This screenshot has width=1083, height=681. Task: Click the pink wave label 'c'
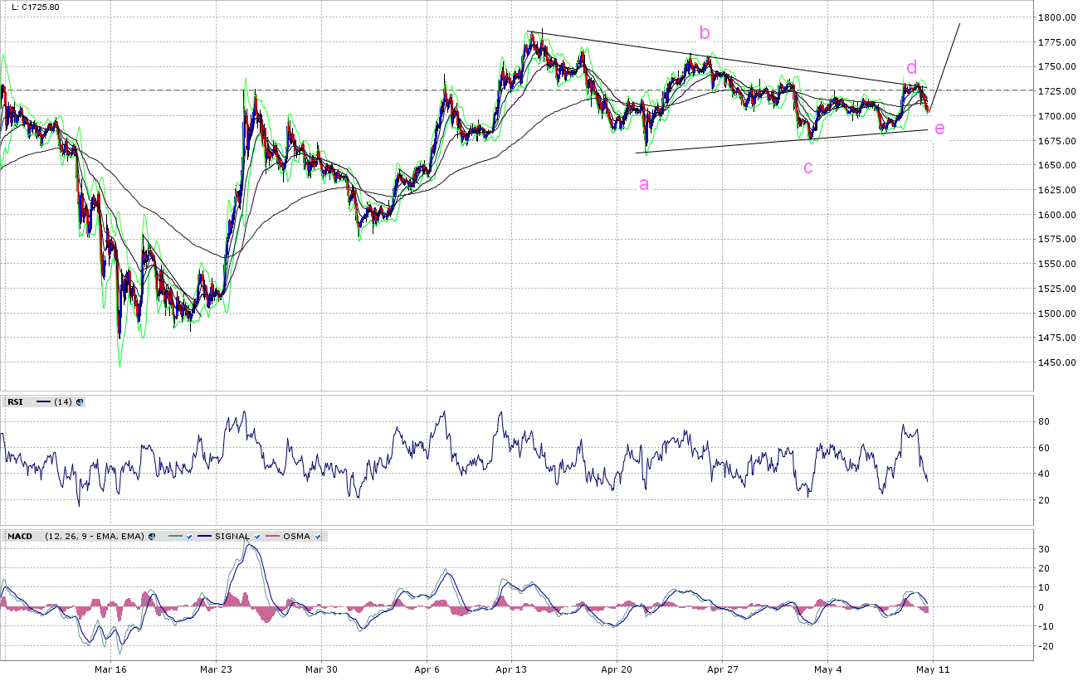(807, 168)
